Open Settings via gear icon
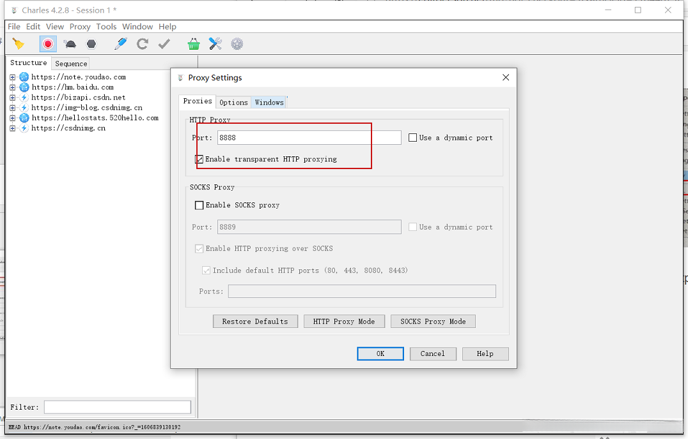 (x=237, y=44)
